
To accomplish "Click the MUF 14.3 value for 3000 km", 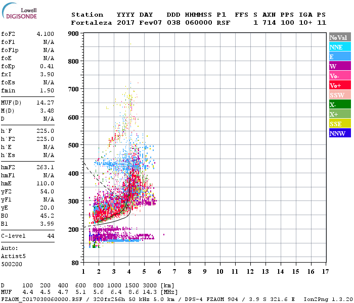I will click(x=150, y=292).
